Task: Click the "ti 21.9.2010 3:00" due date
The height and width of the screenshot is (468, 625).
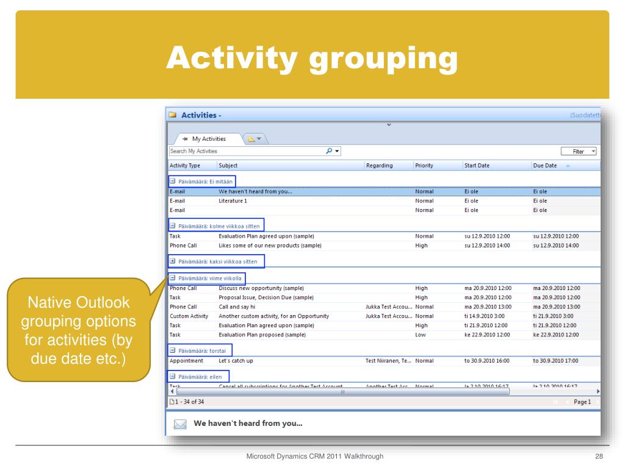Action: point(553,316)
